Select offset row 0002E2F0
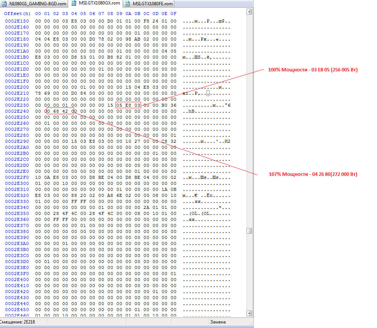 pos(17,177)
